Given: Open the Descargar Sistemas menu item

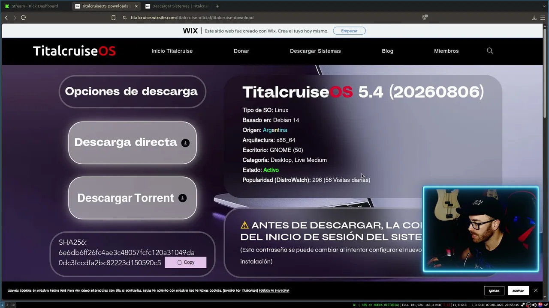Looking at the screenshot, I should [315, 51].
